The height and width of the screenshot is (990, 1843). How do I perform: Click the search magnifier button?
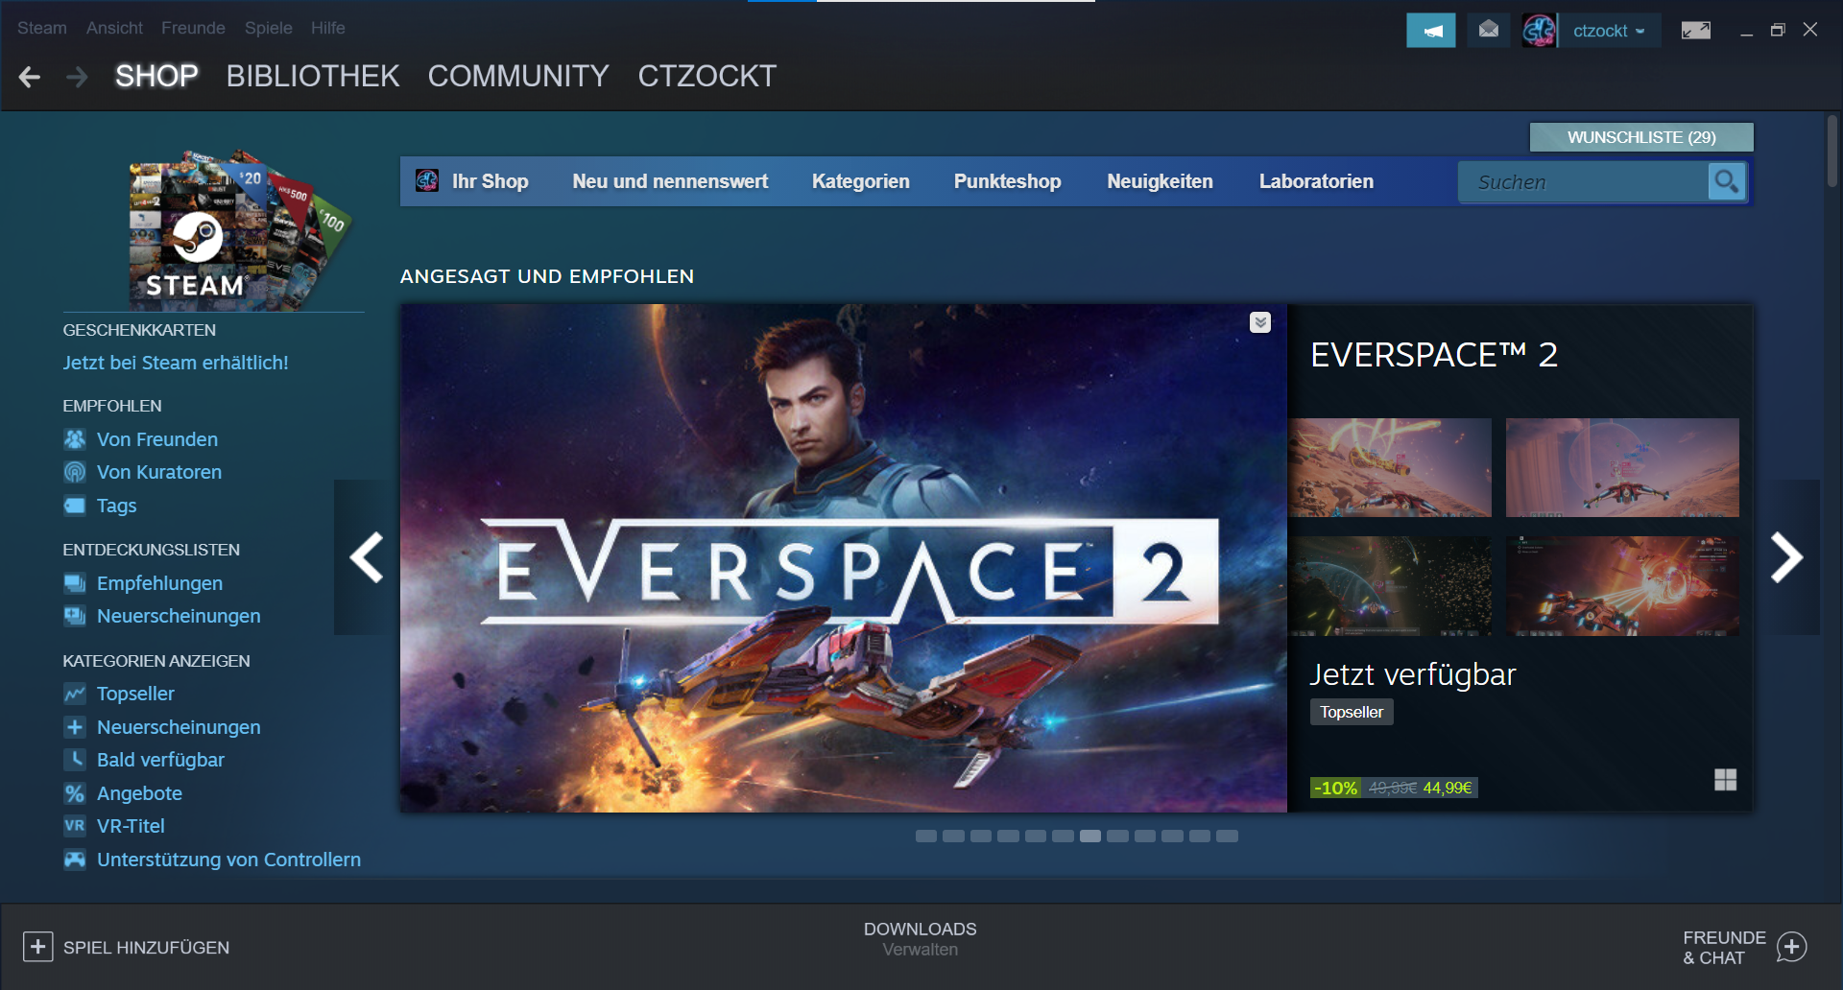[1726, 181]
